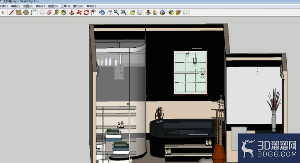Click the Add New Building icon
This screenshot has height=163, width=300.
(148, 12)
